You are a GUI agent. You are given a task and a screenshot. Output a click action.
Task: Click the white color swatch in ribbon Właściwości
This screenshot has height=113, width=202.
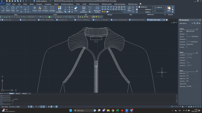139,7
